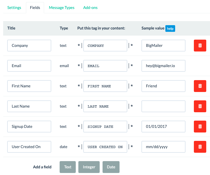Edit the Company title input

click(x=29, y=45)
